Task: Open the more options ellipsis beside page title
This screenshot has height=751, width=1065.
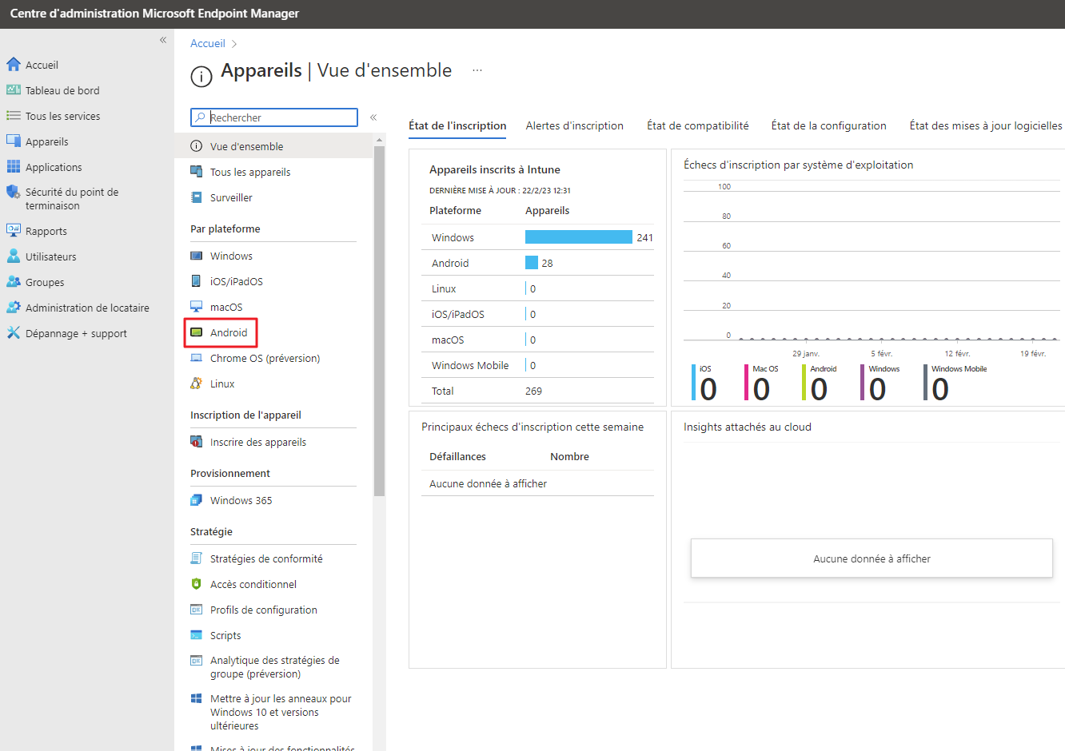Action: tap(477, 70)
